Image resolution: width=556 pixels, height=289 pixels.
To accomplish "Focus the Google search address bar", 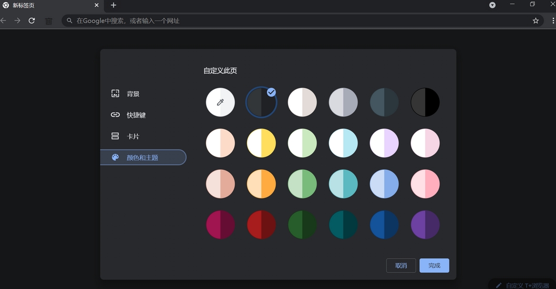I will (x=299, y=21).
